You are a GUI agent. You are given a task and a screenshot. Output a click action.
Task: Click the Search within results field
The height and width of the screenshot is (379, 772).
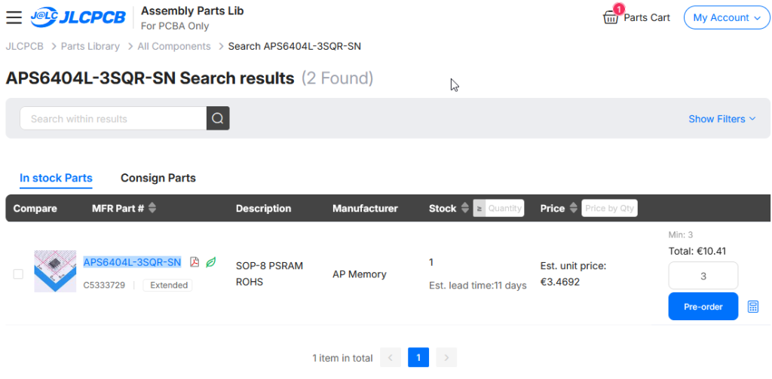click(113, 118)
